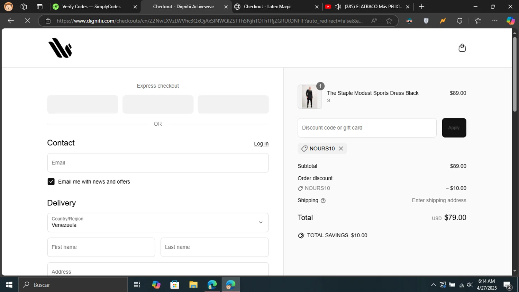Open the Copilot sidebar icon
This screenshot has height=292, width=519.
tap(511, 21)
